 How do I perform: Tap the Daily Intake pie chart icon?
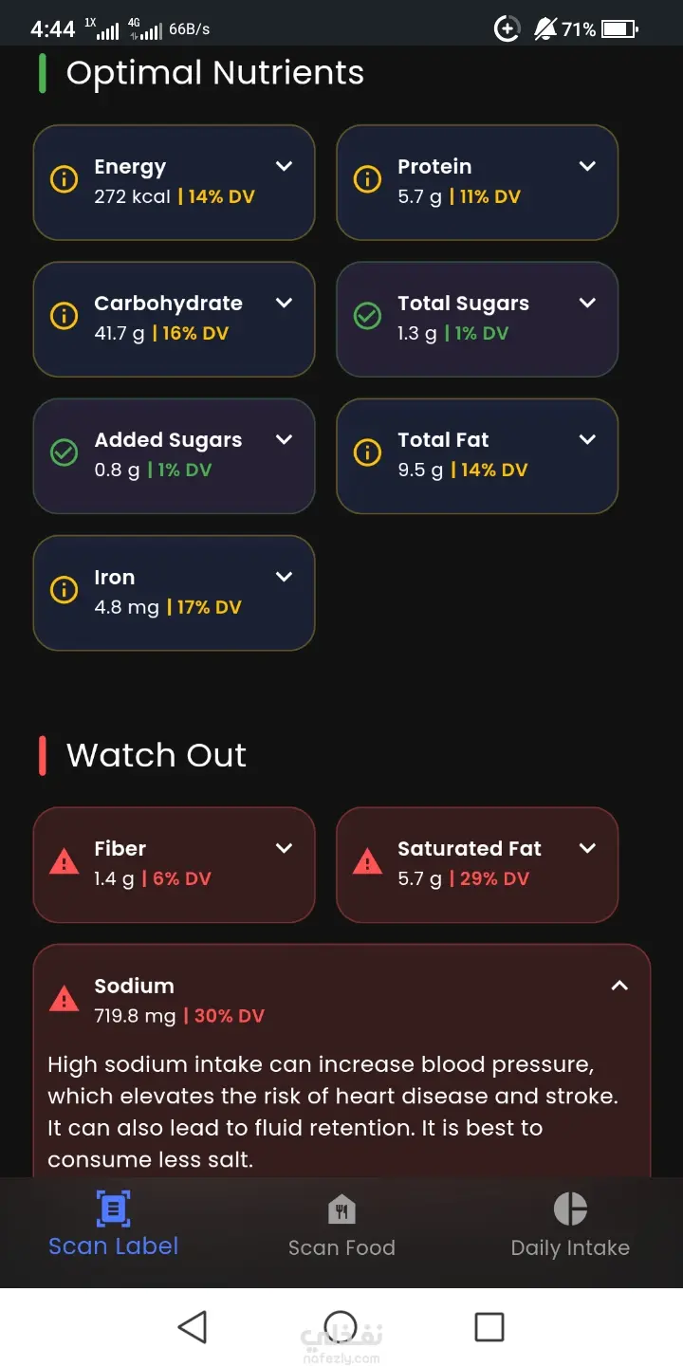click(570, 1209)
